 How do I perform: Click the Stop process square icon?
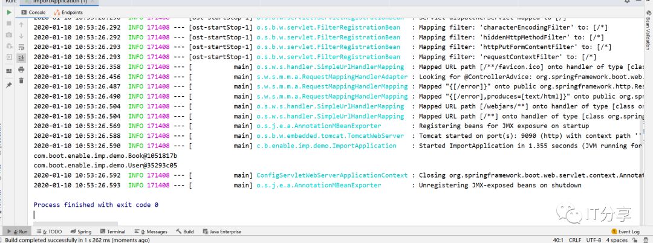(x=8, y=24)
